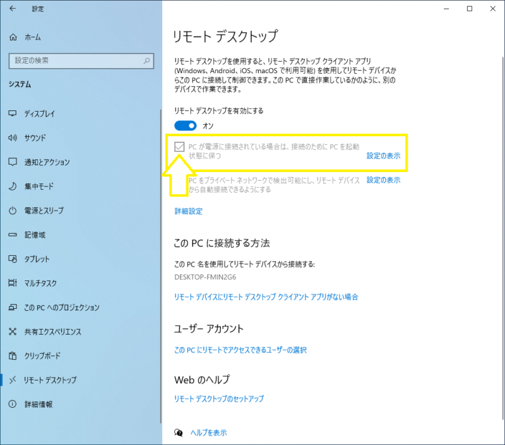Open このPCにリモートでアクセスできるユーザーの選択 link
The width and height of the screenshot is (505, 445).
(x=241, y=350)
